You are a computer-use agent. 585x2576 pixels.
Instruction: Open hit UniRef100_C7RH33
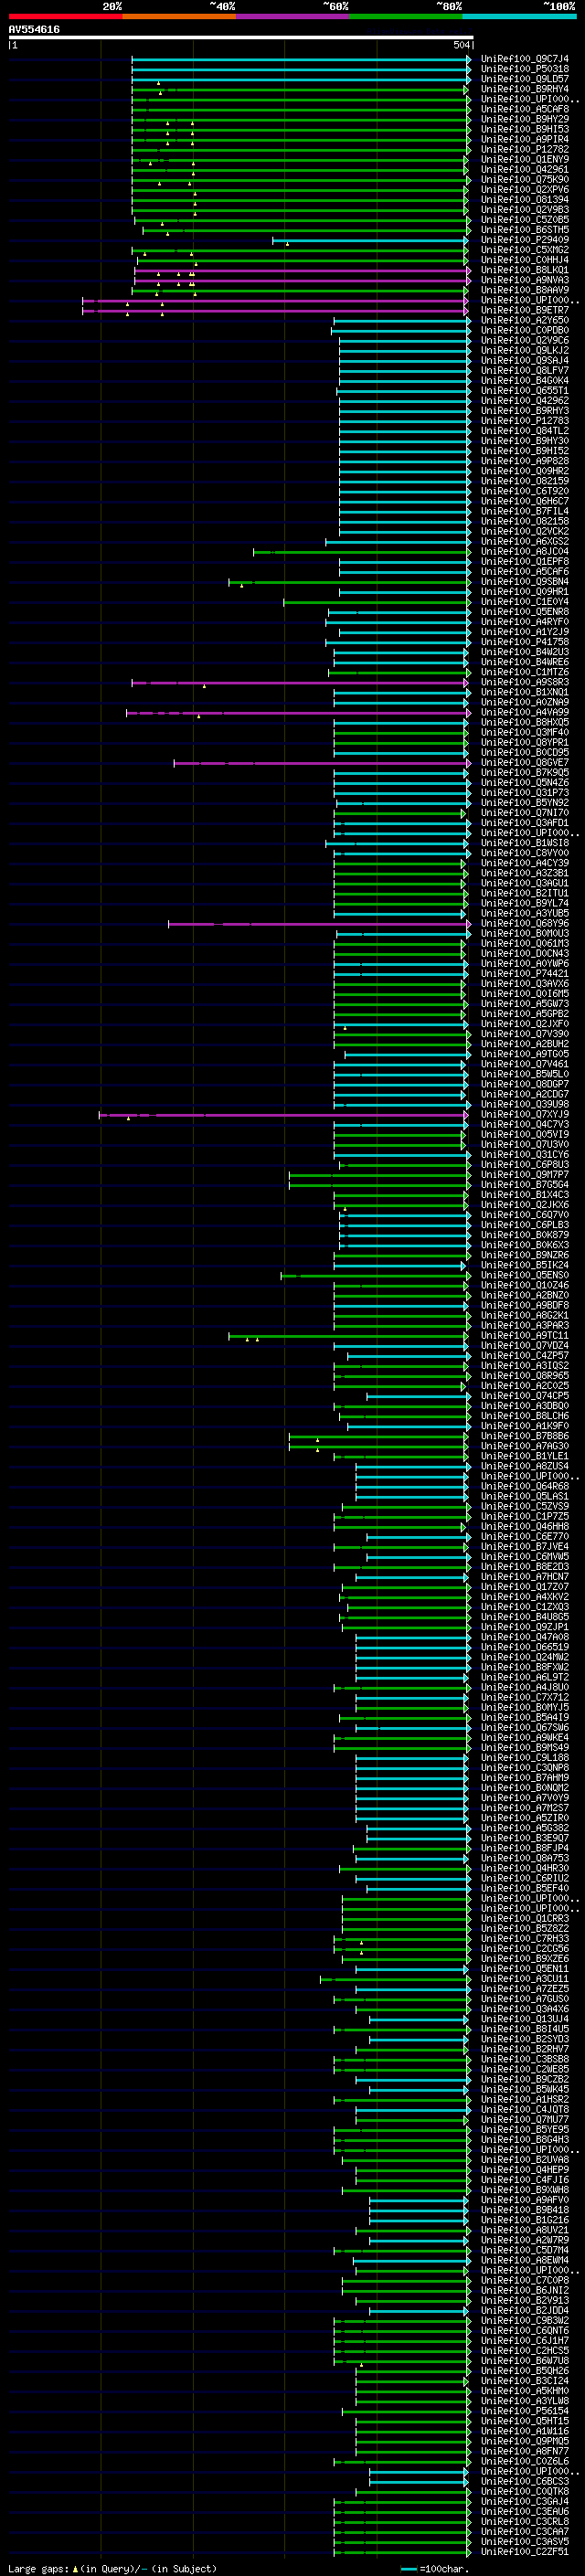pyautogui.click(x=524, y=1938)
